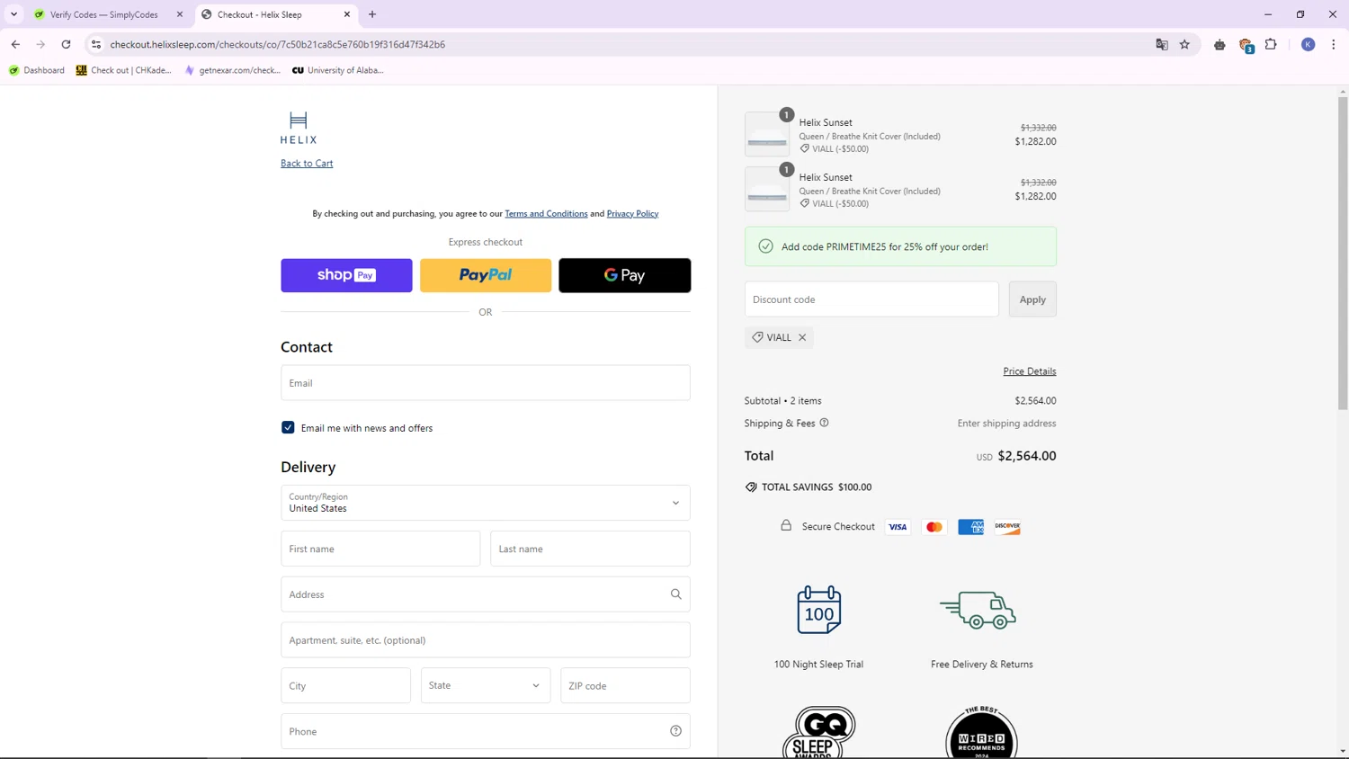Pay with Shop Pay button
Viewport: 1349px width, 759px height.
346,275
